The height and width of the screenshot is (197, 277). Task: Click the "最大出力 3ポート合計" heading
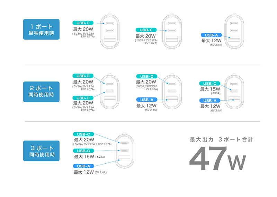pyautogui.click(x=222, y=140)
